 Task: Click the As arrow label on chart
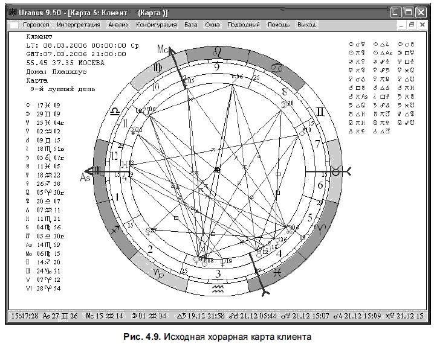pyautogui.click(x=85, y=177)
